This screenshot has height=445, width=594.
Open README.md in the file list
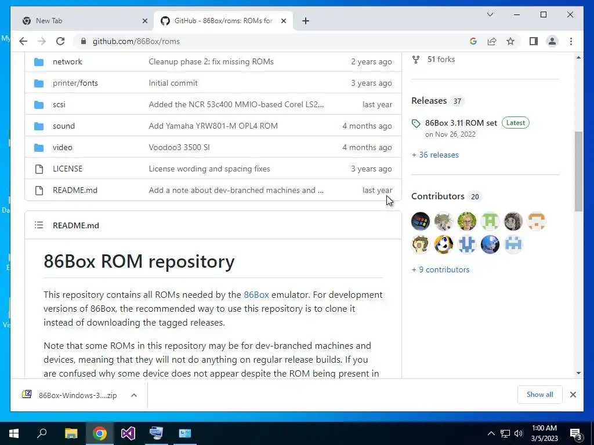pos(75,190)
